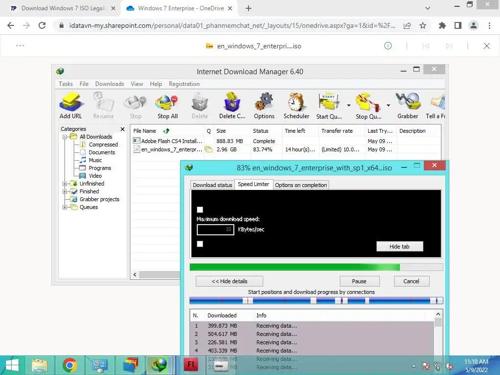The height and width of the screenshot is (375, 500).
Task: Click the Tell a Friend icon
Action: point(436,105)
